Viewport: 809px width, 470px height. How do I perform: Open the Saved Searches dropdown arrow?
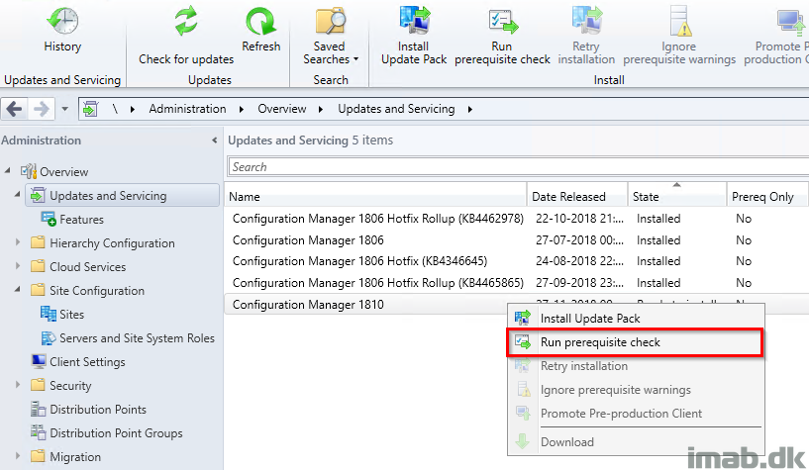(x=356, y=59)
